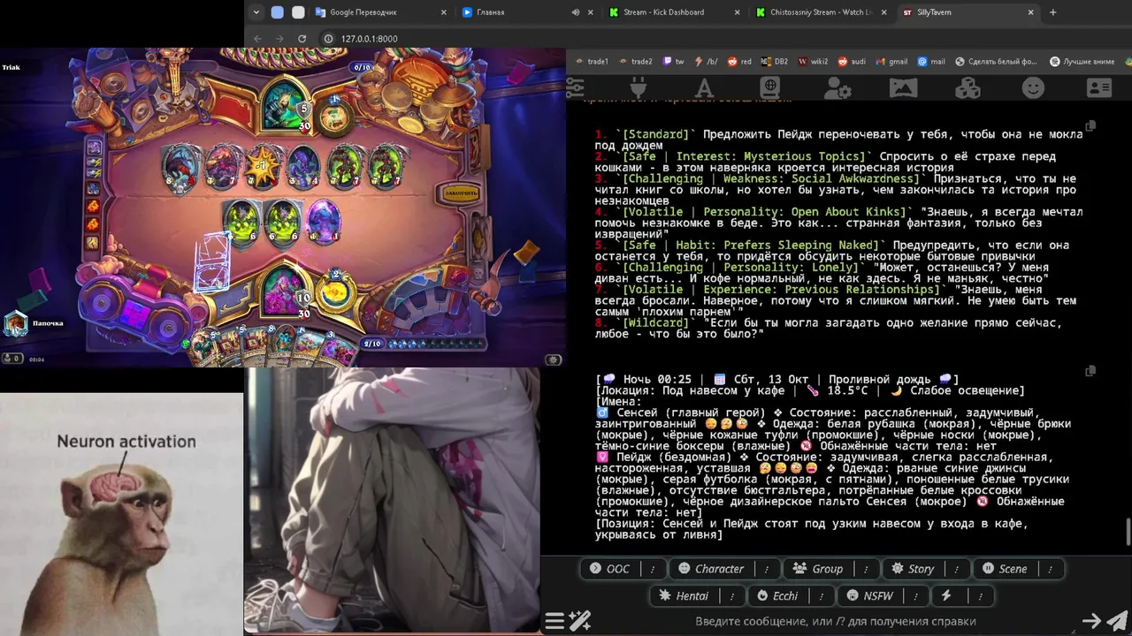Open AI response configuration sliders panel

pos(575,87)
